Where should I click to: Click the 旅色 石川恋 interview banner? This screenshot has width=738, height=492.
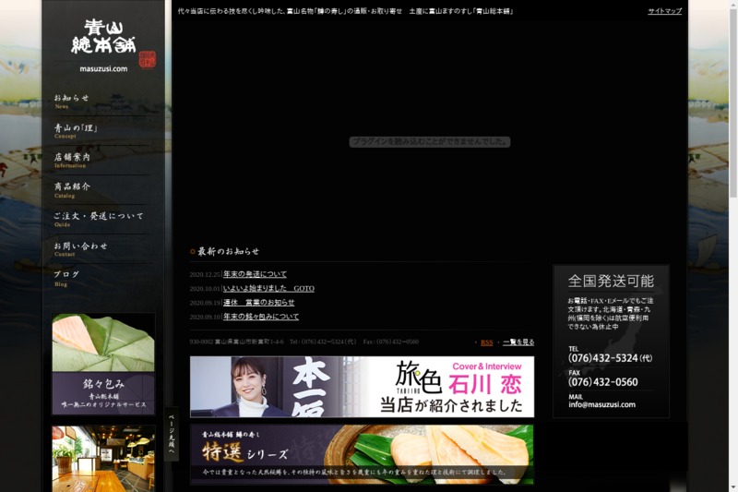(362, 387)
